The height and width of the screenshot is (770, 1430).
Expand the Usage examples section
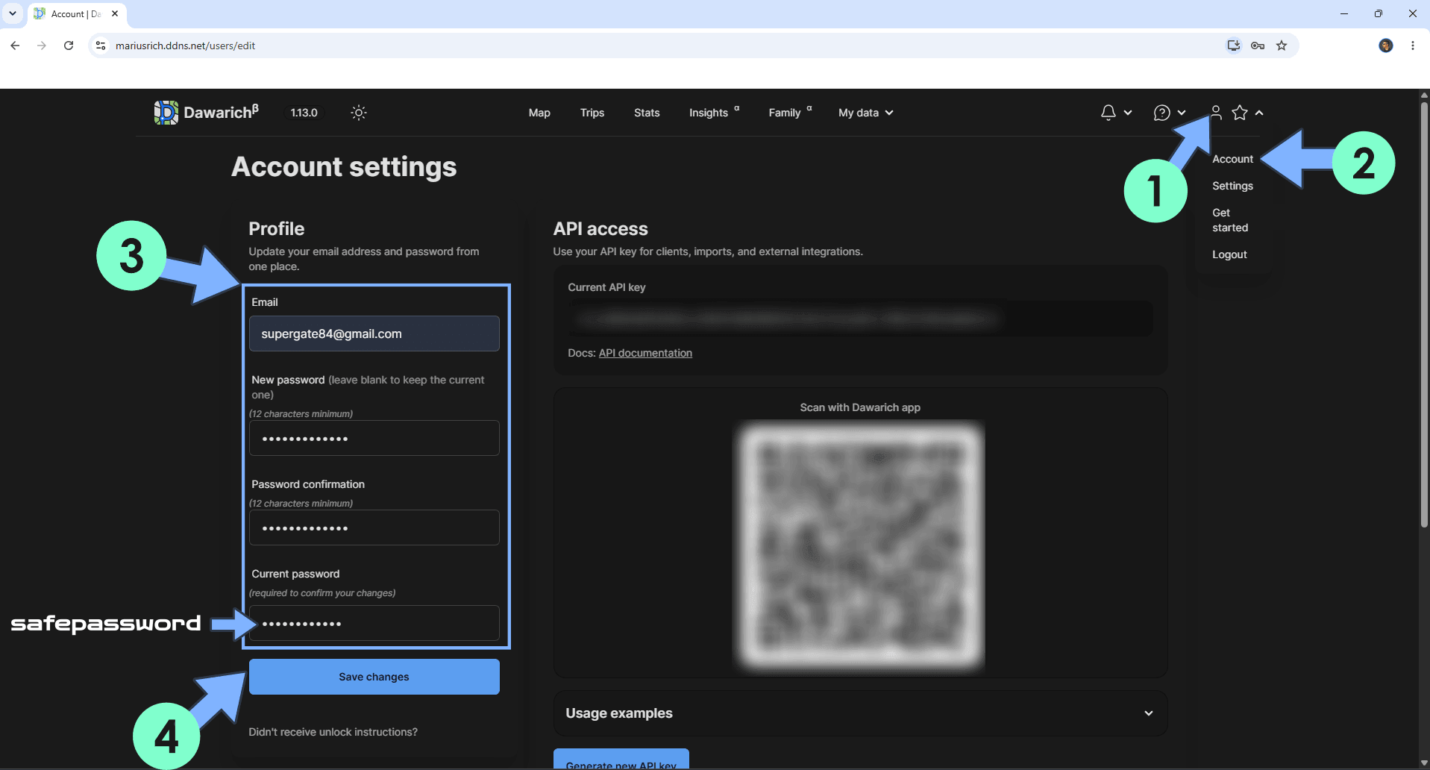(860, 713)
